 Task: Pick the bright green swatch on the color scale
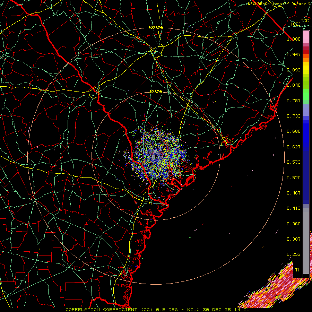[306, 95]
